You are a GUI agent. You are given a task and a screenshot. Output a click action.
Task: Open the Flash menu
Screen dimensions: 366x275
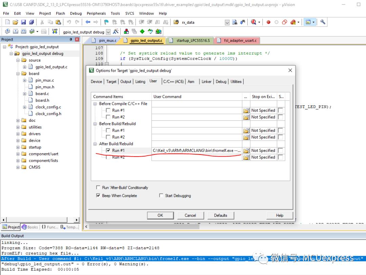pyautogui.click(x=60, y=13)
